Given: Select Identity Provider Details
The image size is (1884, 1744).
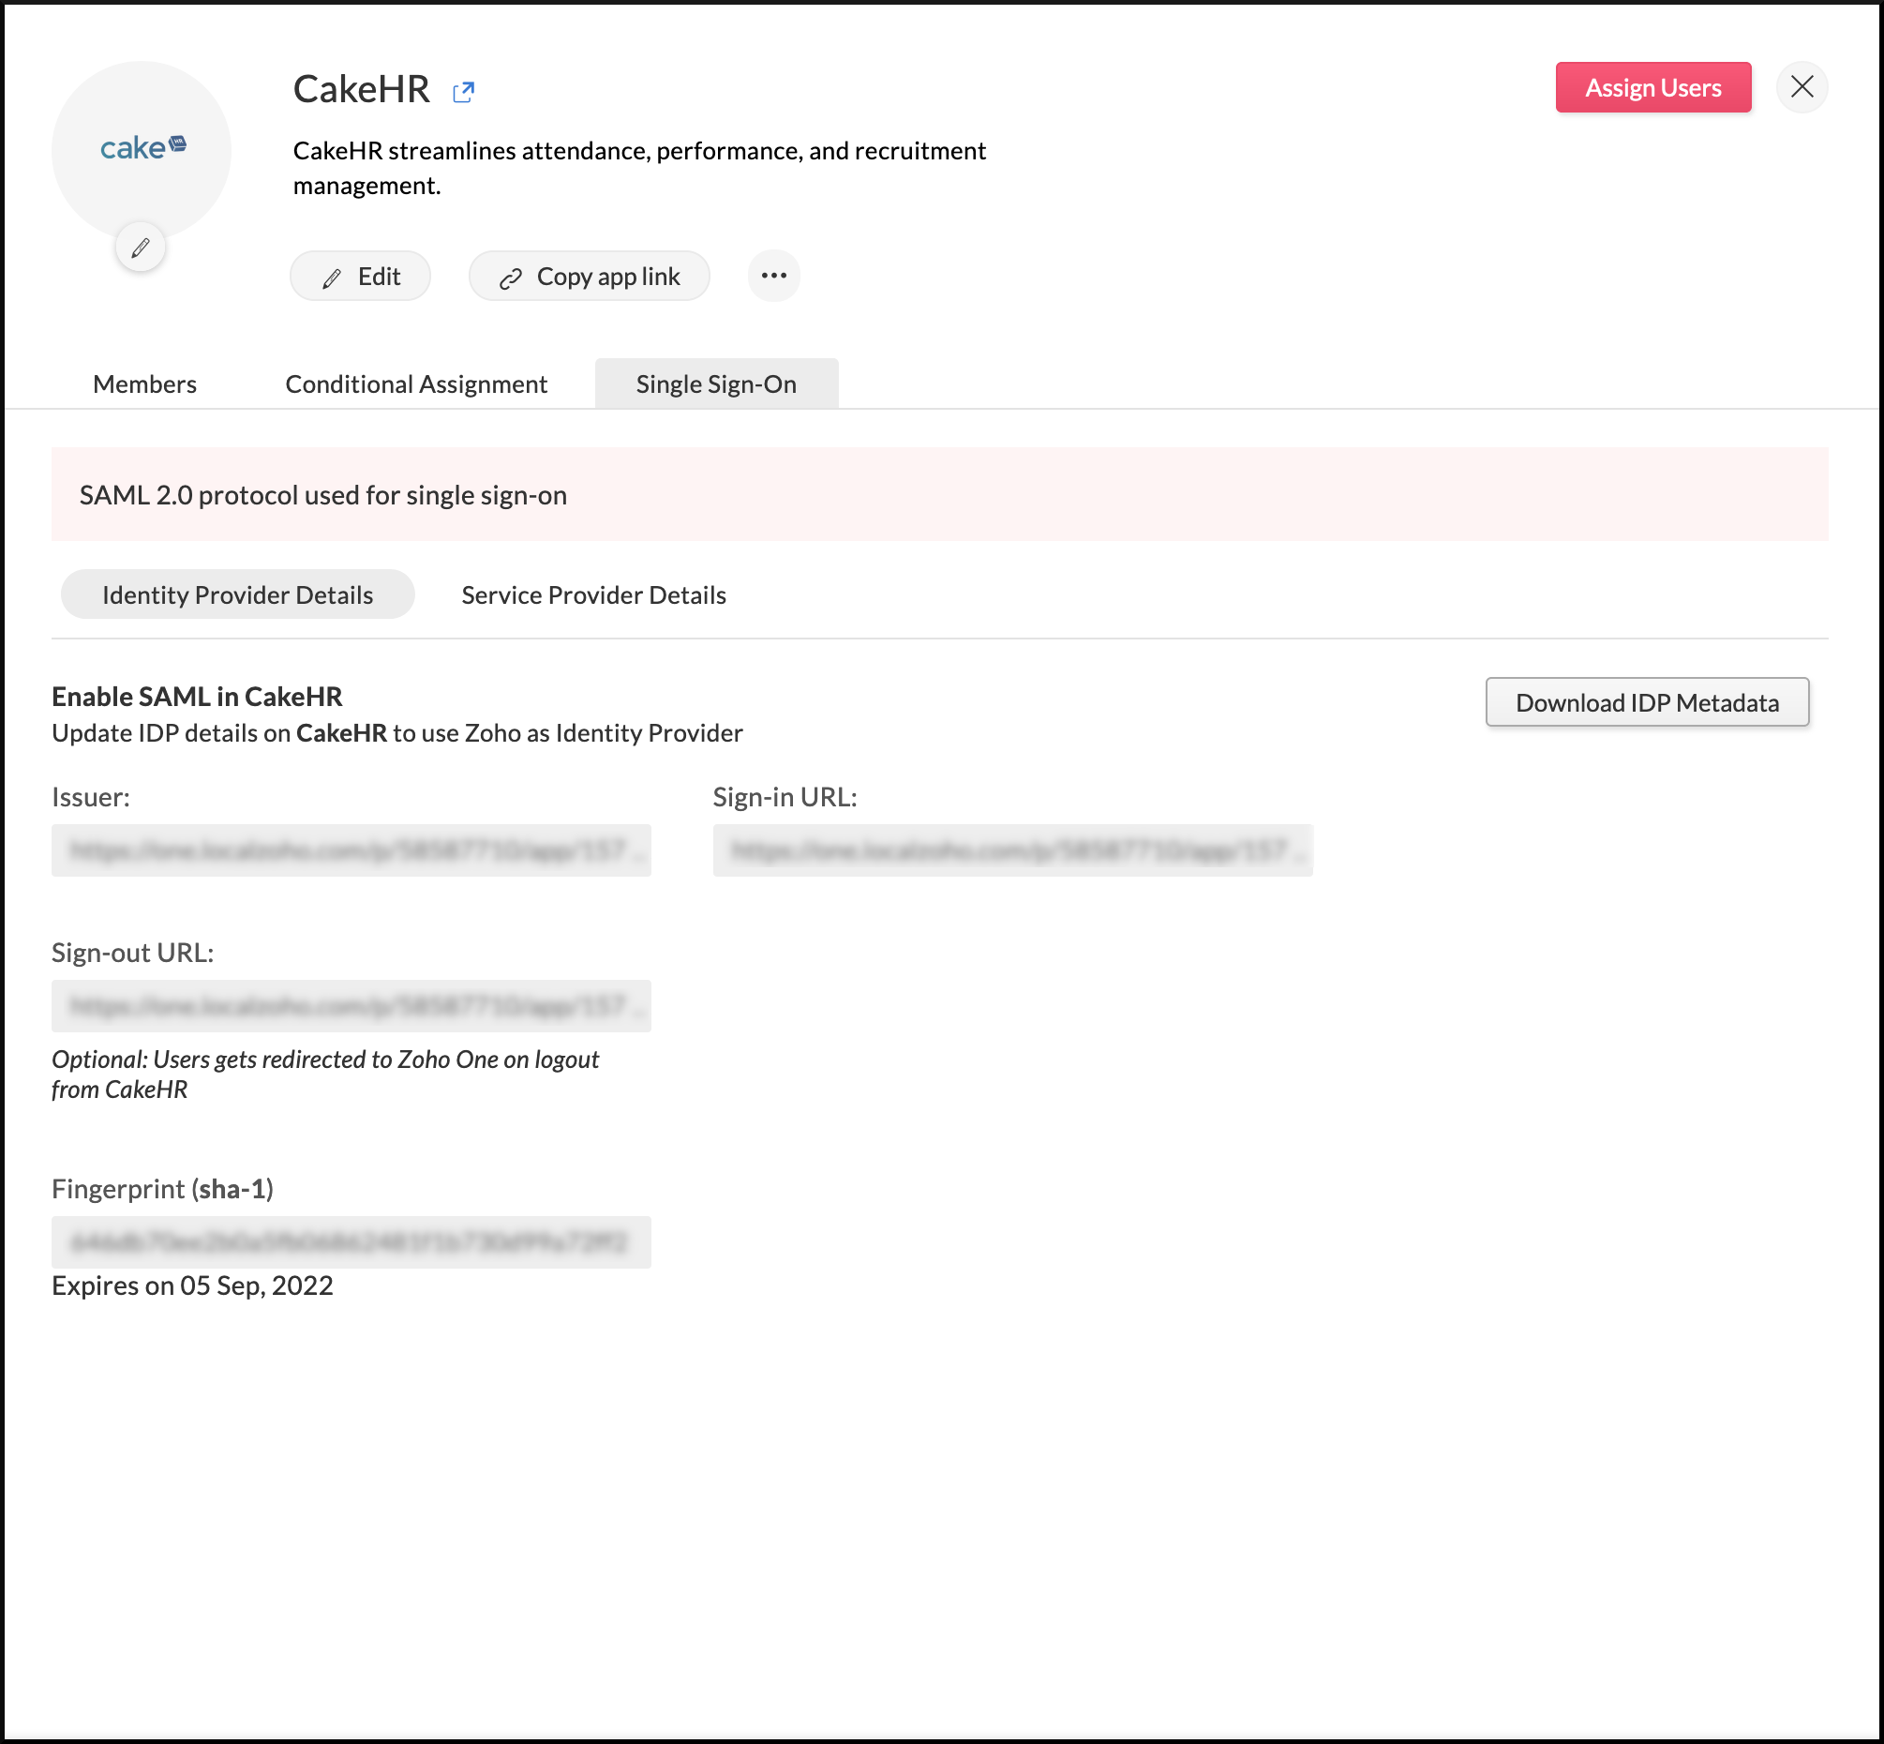Looking at the screenshot, I should tap(237, 594).
